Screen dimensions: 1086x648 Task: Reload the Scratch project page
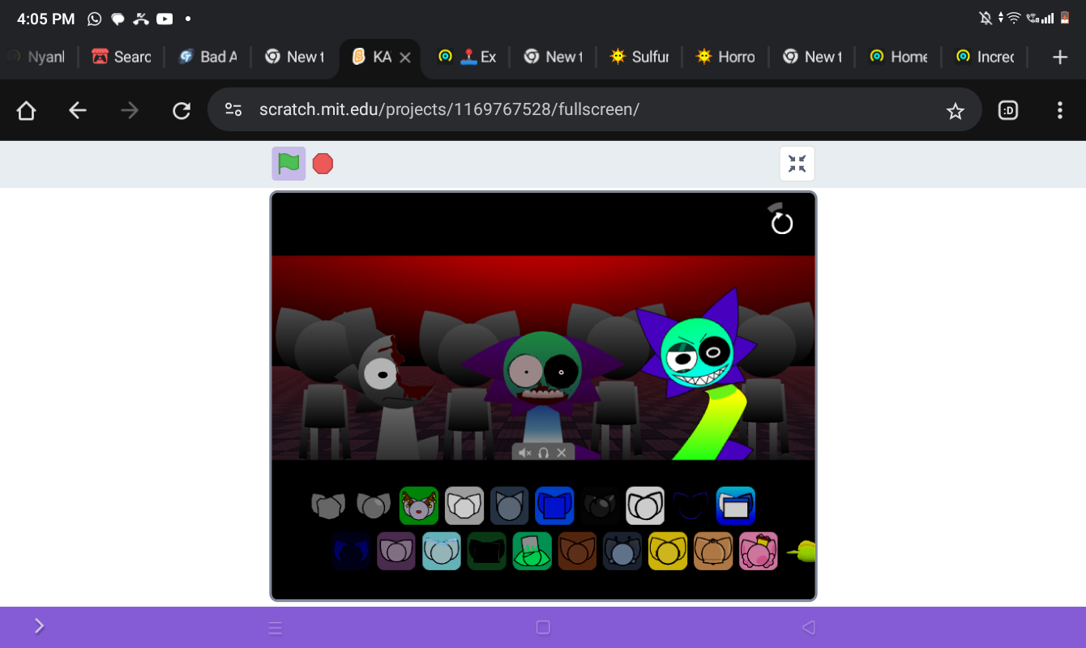182,111
